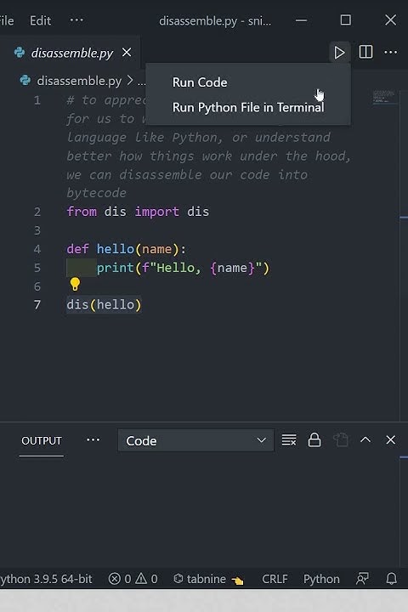Change the CRLF end of line setting
The image size is (408, 612).
275,579
